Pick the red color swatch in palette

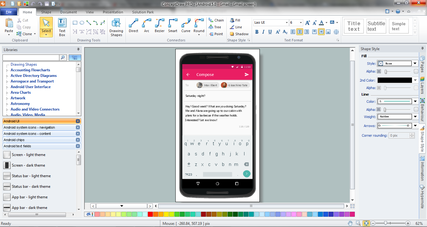[150, 214]
